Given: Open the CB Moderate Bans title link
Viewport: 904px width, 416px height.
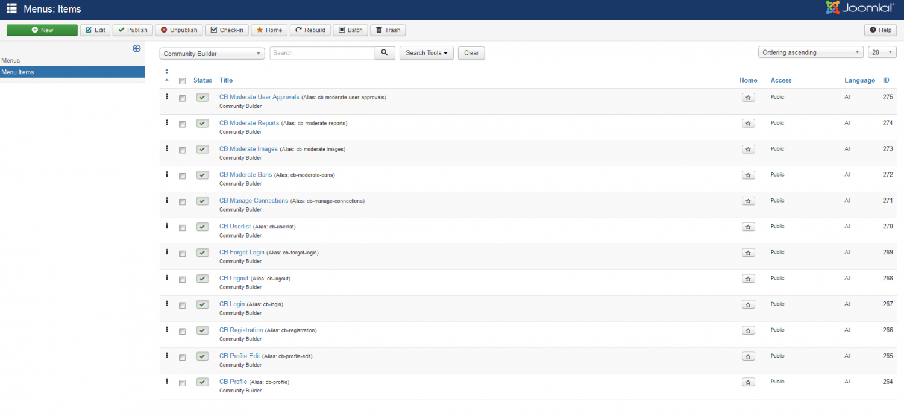Looking at the screenshot, I should coord(246,175).
